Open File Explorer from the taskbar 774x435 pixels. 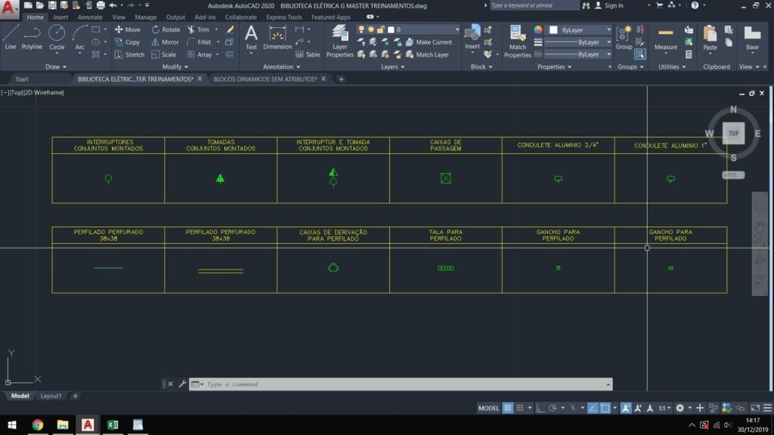(63, 424)
